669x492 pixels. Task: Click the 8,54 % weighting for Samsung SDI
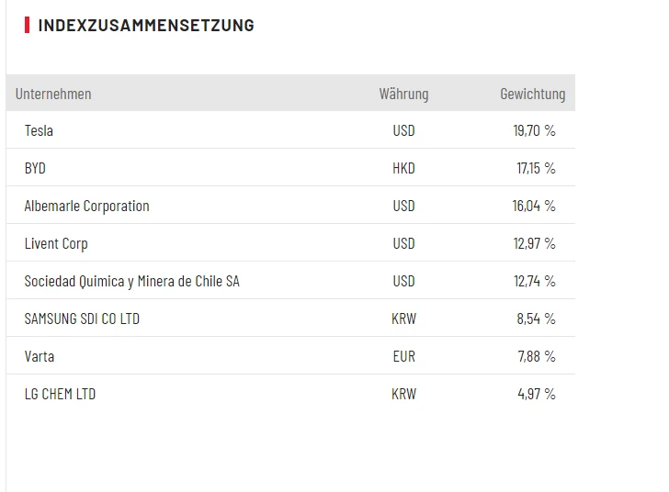tap(536, 319)
